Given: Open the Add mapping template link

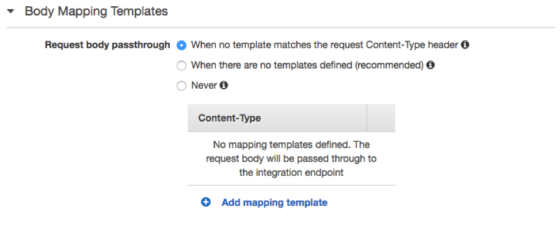Looking at the screenshot, I should (274, 202).
